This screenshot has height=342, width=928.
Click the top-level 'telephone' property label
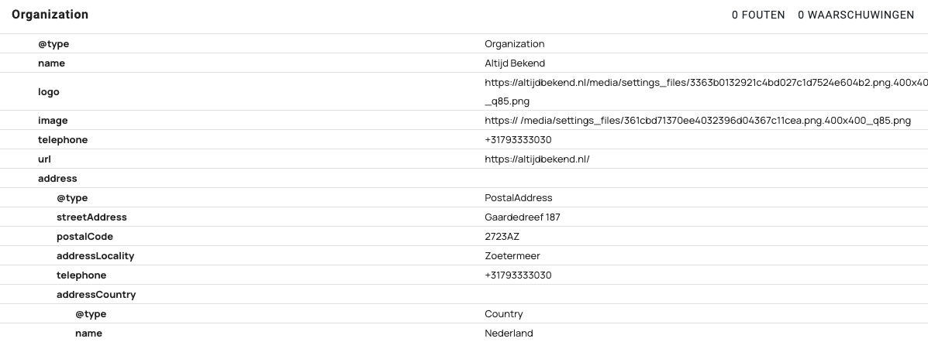point(63,140)
